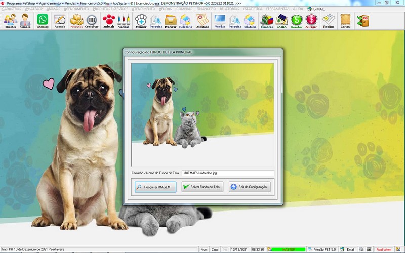The width and height of the screenshot is (405, 253).
Task: Click the Num indicator in status bar
Action: (204, 249)
